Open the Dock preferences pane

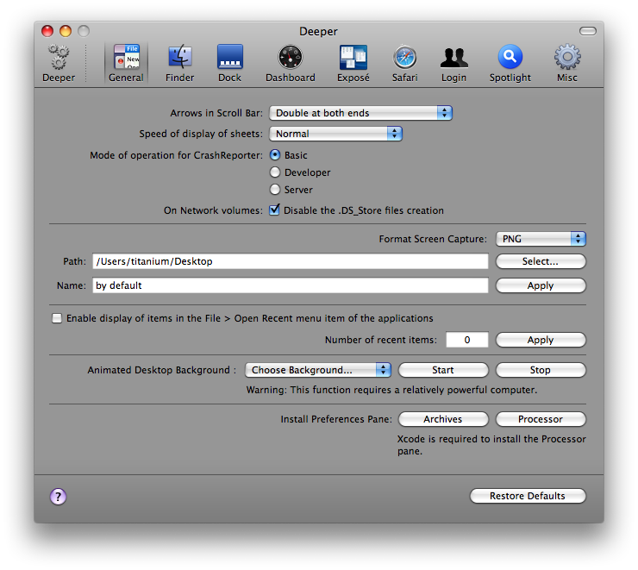click(230, 64)
